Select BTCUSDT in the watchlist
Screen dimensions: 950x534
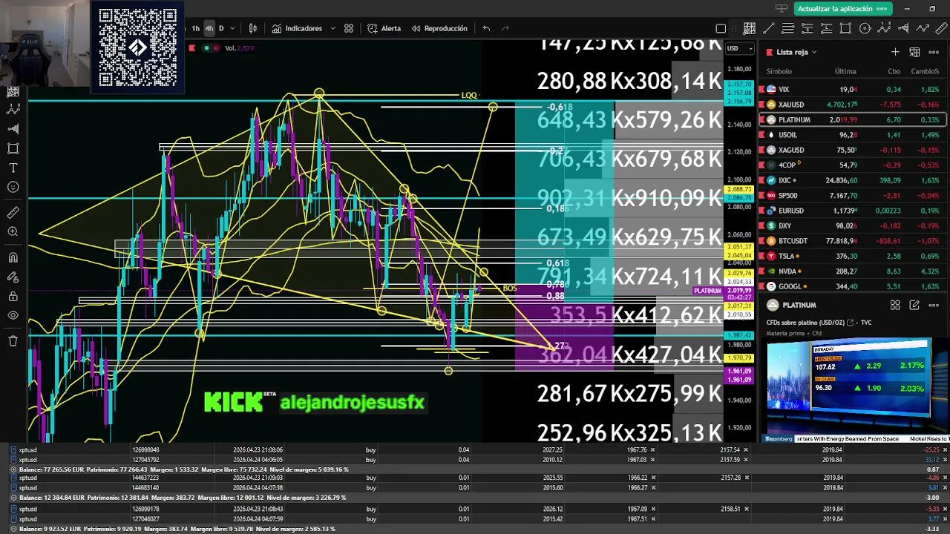tap(852, 241)
